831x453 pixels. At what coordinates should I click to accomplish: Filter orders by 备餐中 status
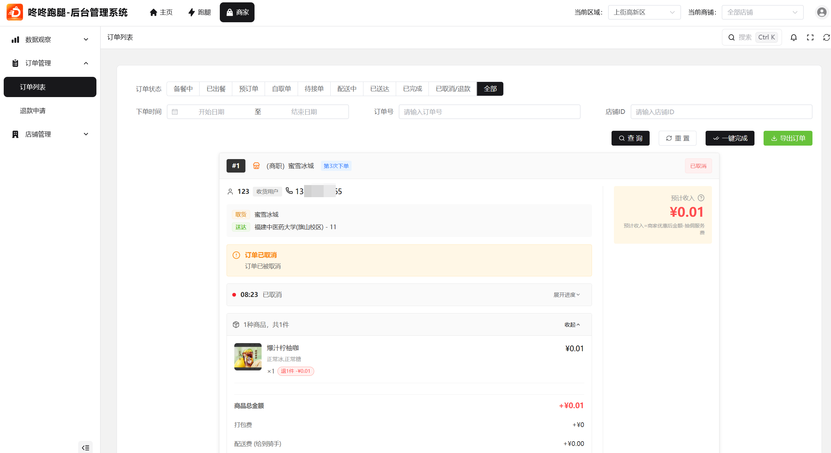(x=183, y=89)
